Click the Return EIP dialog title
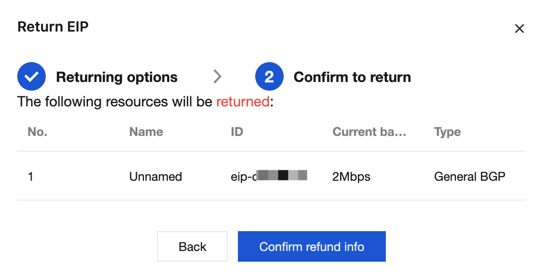The width and height of the screenshot is (546, 279). click(x=53, y=27)
